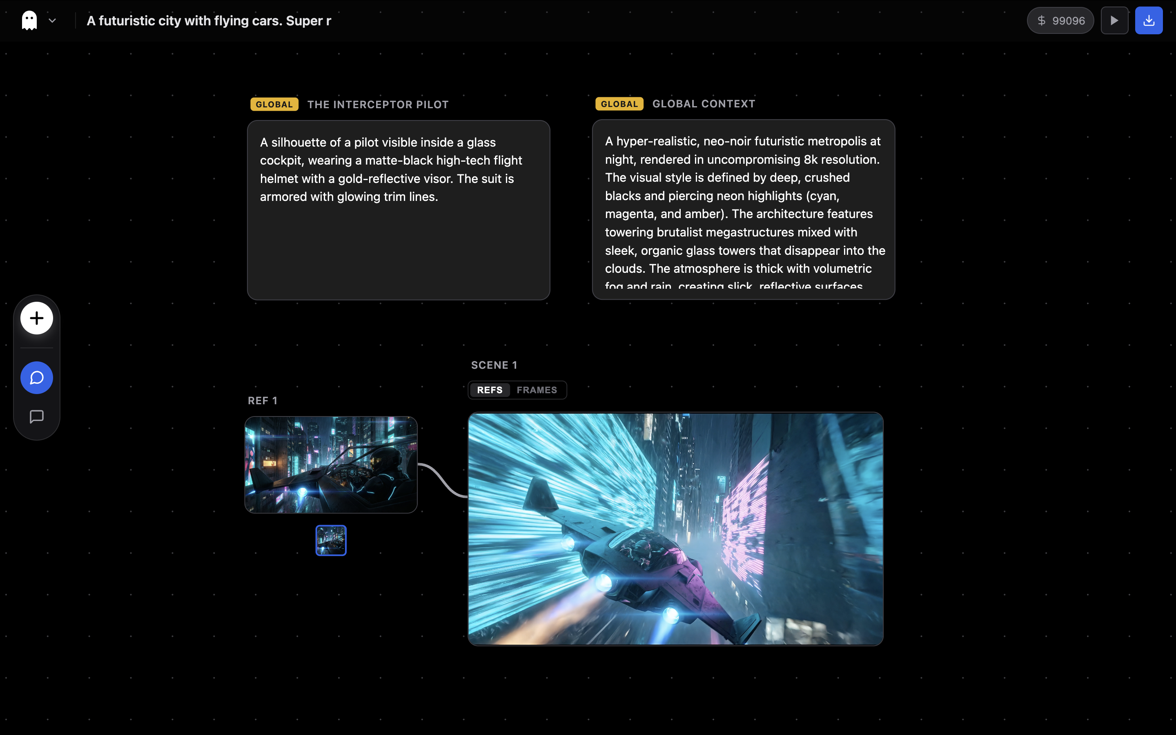Open the blue chat bubble icon
1176x735 pixels.
(36, 378)
